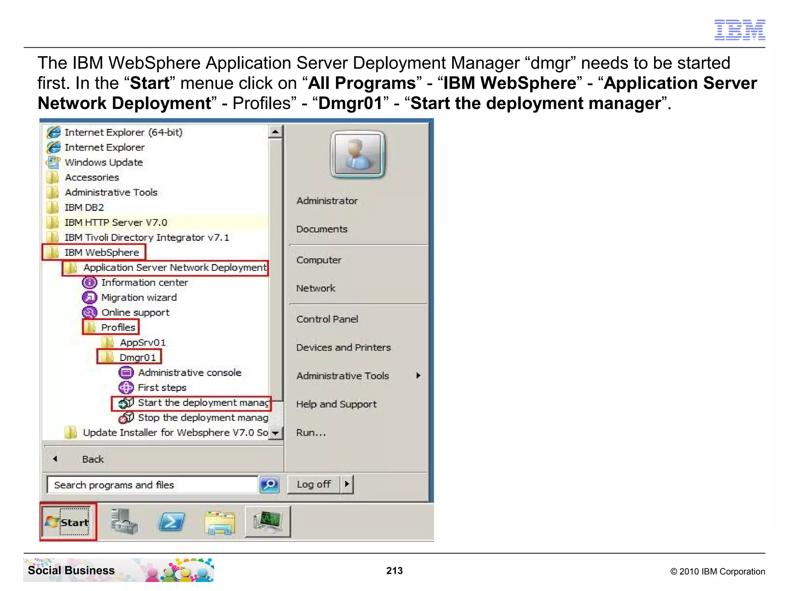Click the Migration wizard label
The image size is (789, 591).
139,298
